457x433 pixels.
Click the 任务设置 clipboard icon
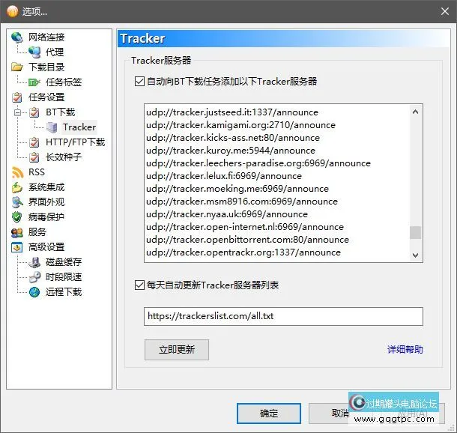17,97
